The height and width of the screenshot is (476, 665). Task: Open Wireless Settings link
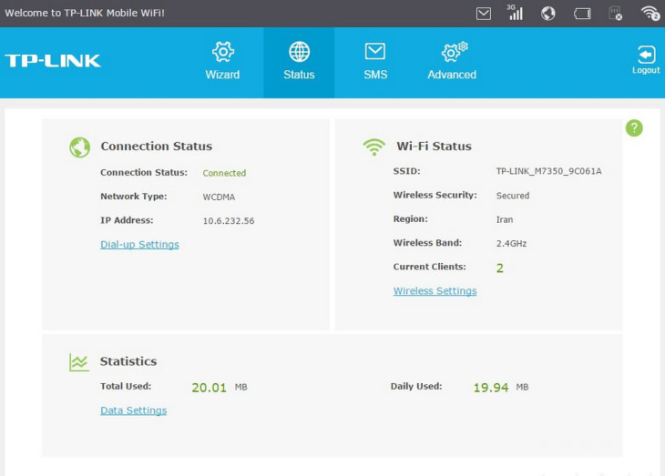435,290
